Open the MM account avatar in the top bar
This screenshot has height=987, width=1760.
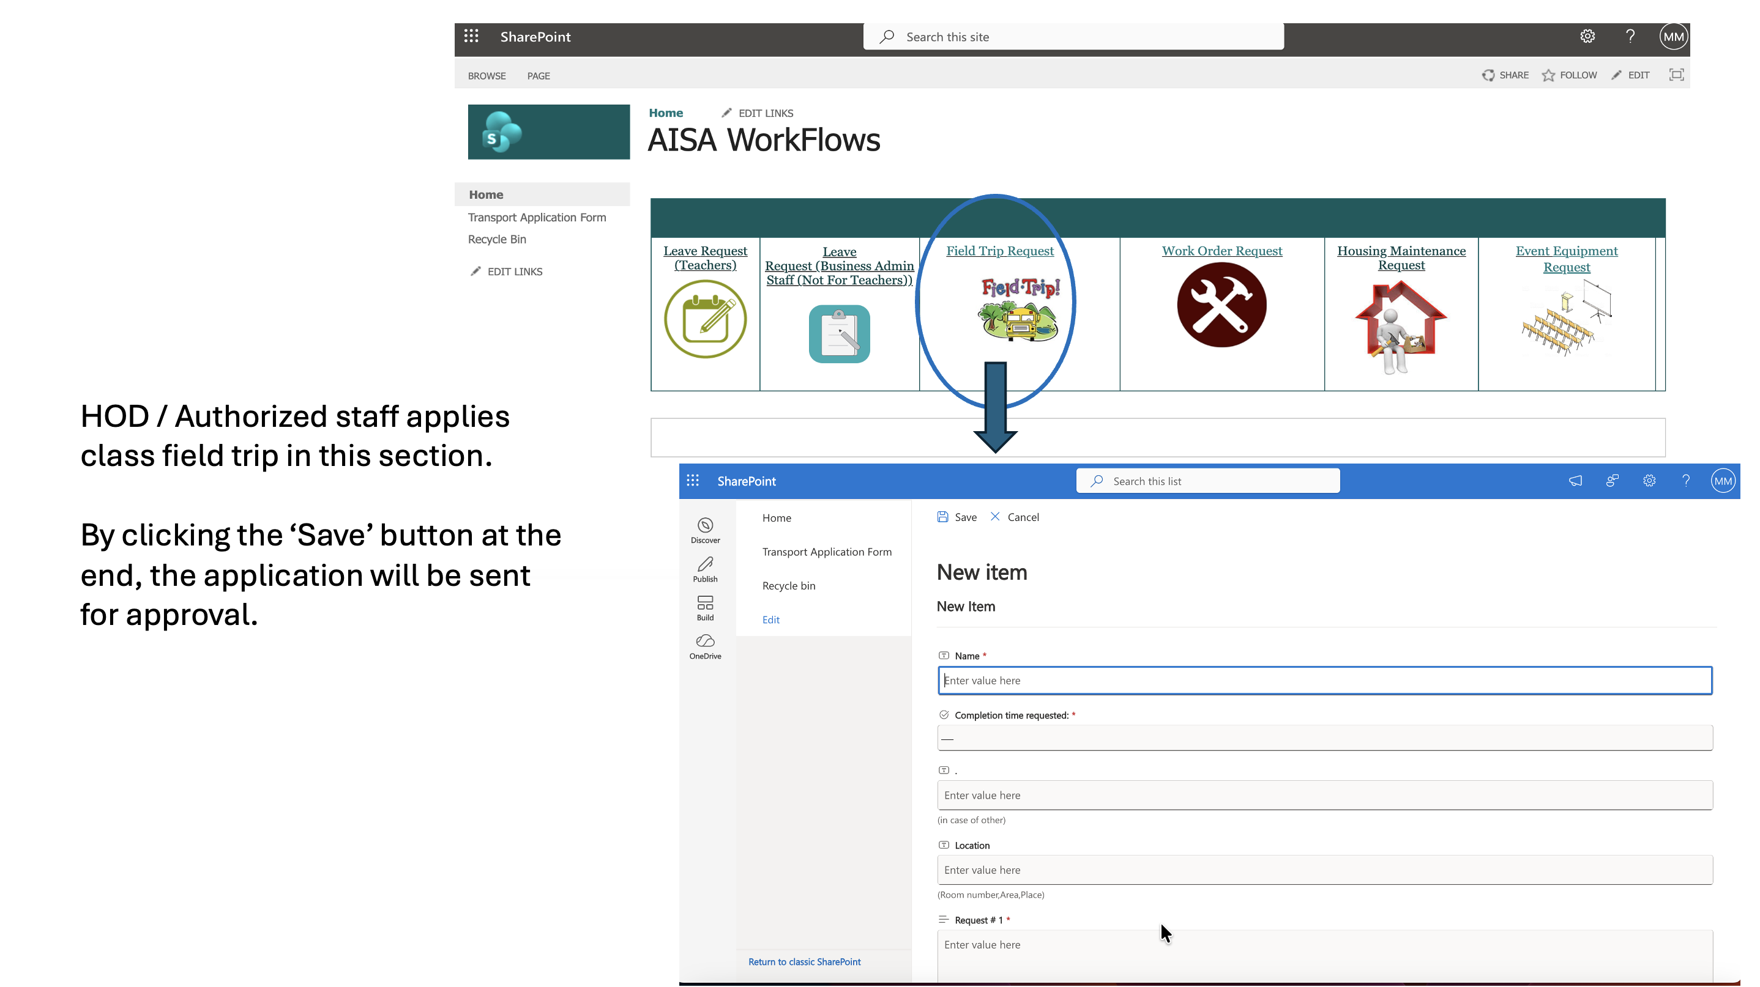point(1673,37)
